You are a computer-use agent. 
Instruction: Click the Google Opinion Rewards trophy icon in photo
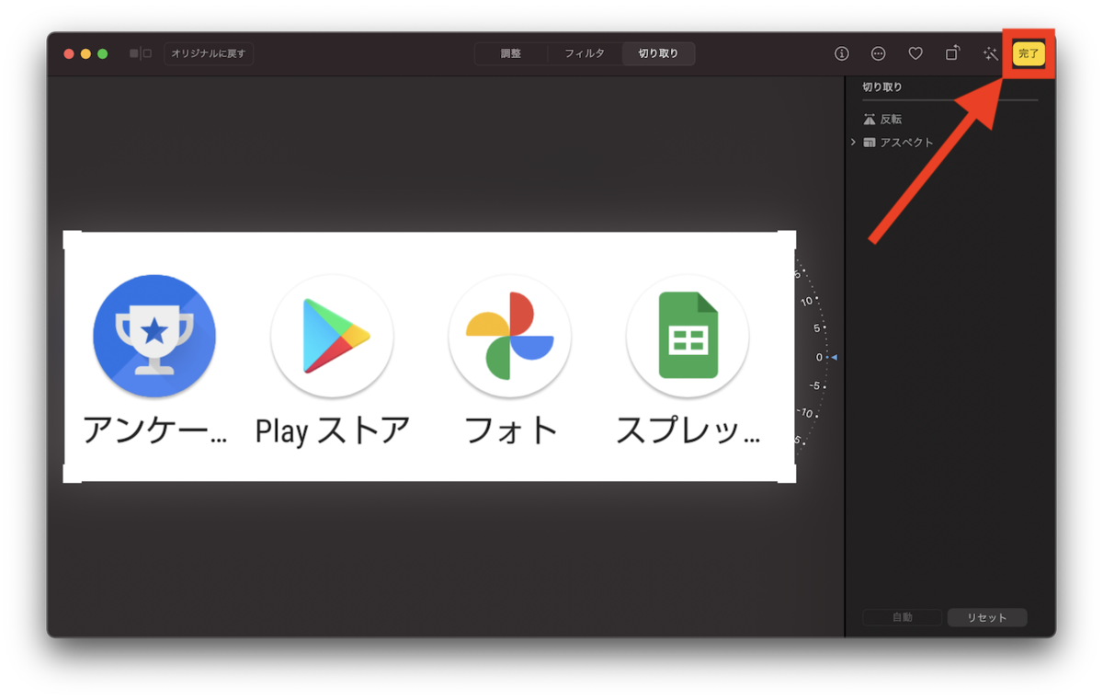(154, 336)
